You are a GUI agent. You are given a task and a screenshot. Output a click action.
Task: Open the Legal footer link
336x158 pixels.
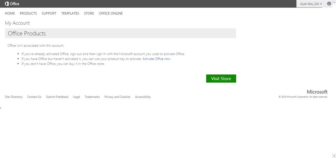pyautogui.click(x=76, y=97)
